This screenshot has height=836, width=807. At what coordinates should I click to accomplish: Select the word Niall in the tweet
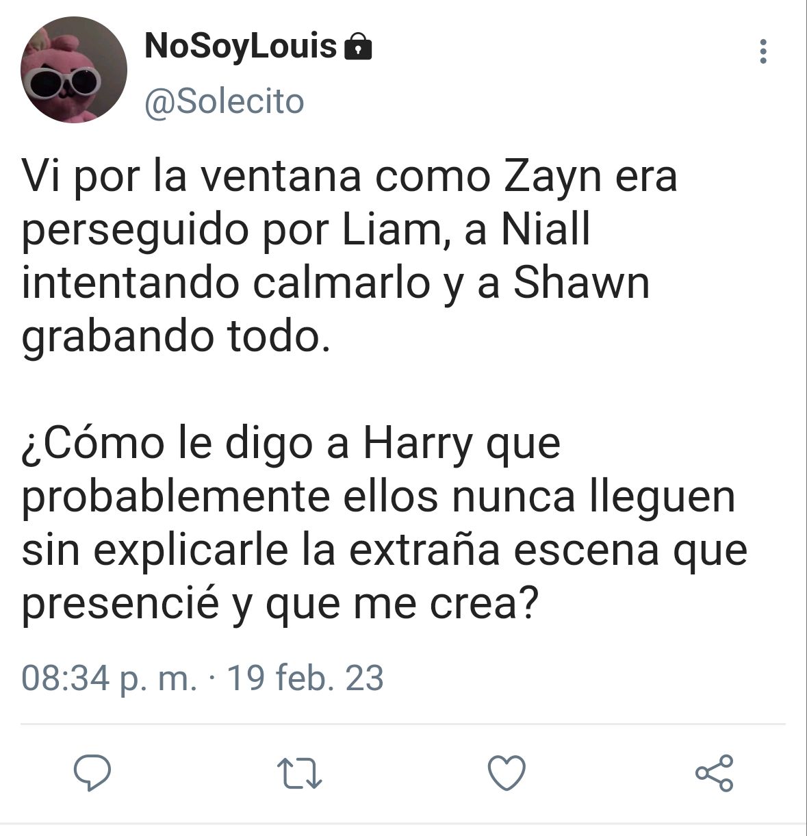click(x=546, y=229)
